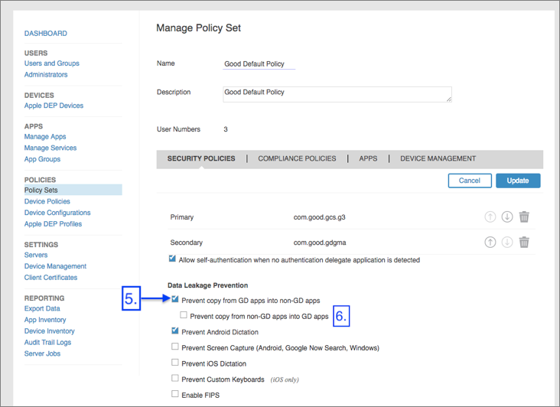The width and height of the screenshot is (560, 407).
Task: Click the policy Name text field
Action: [x=259, y=64]
